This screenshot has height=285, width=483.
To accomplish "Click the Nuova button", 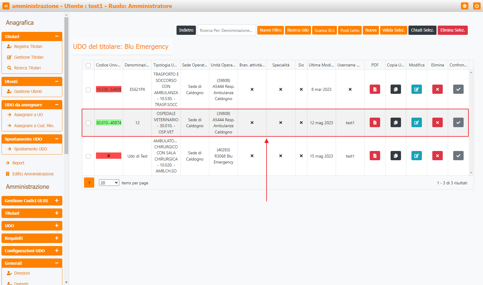I will [x=371, y=30].
